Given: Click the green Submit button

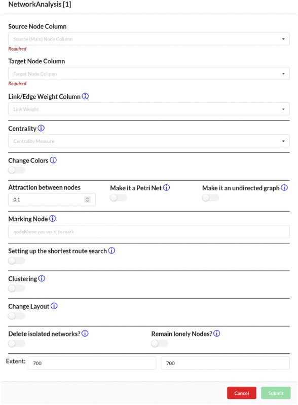Looking at the screenshot, I should [276, 393].
